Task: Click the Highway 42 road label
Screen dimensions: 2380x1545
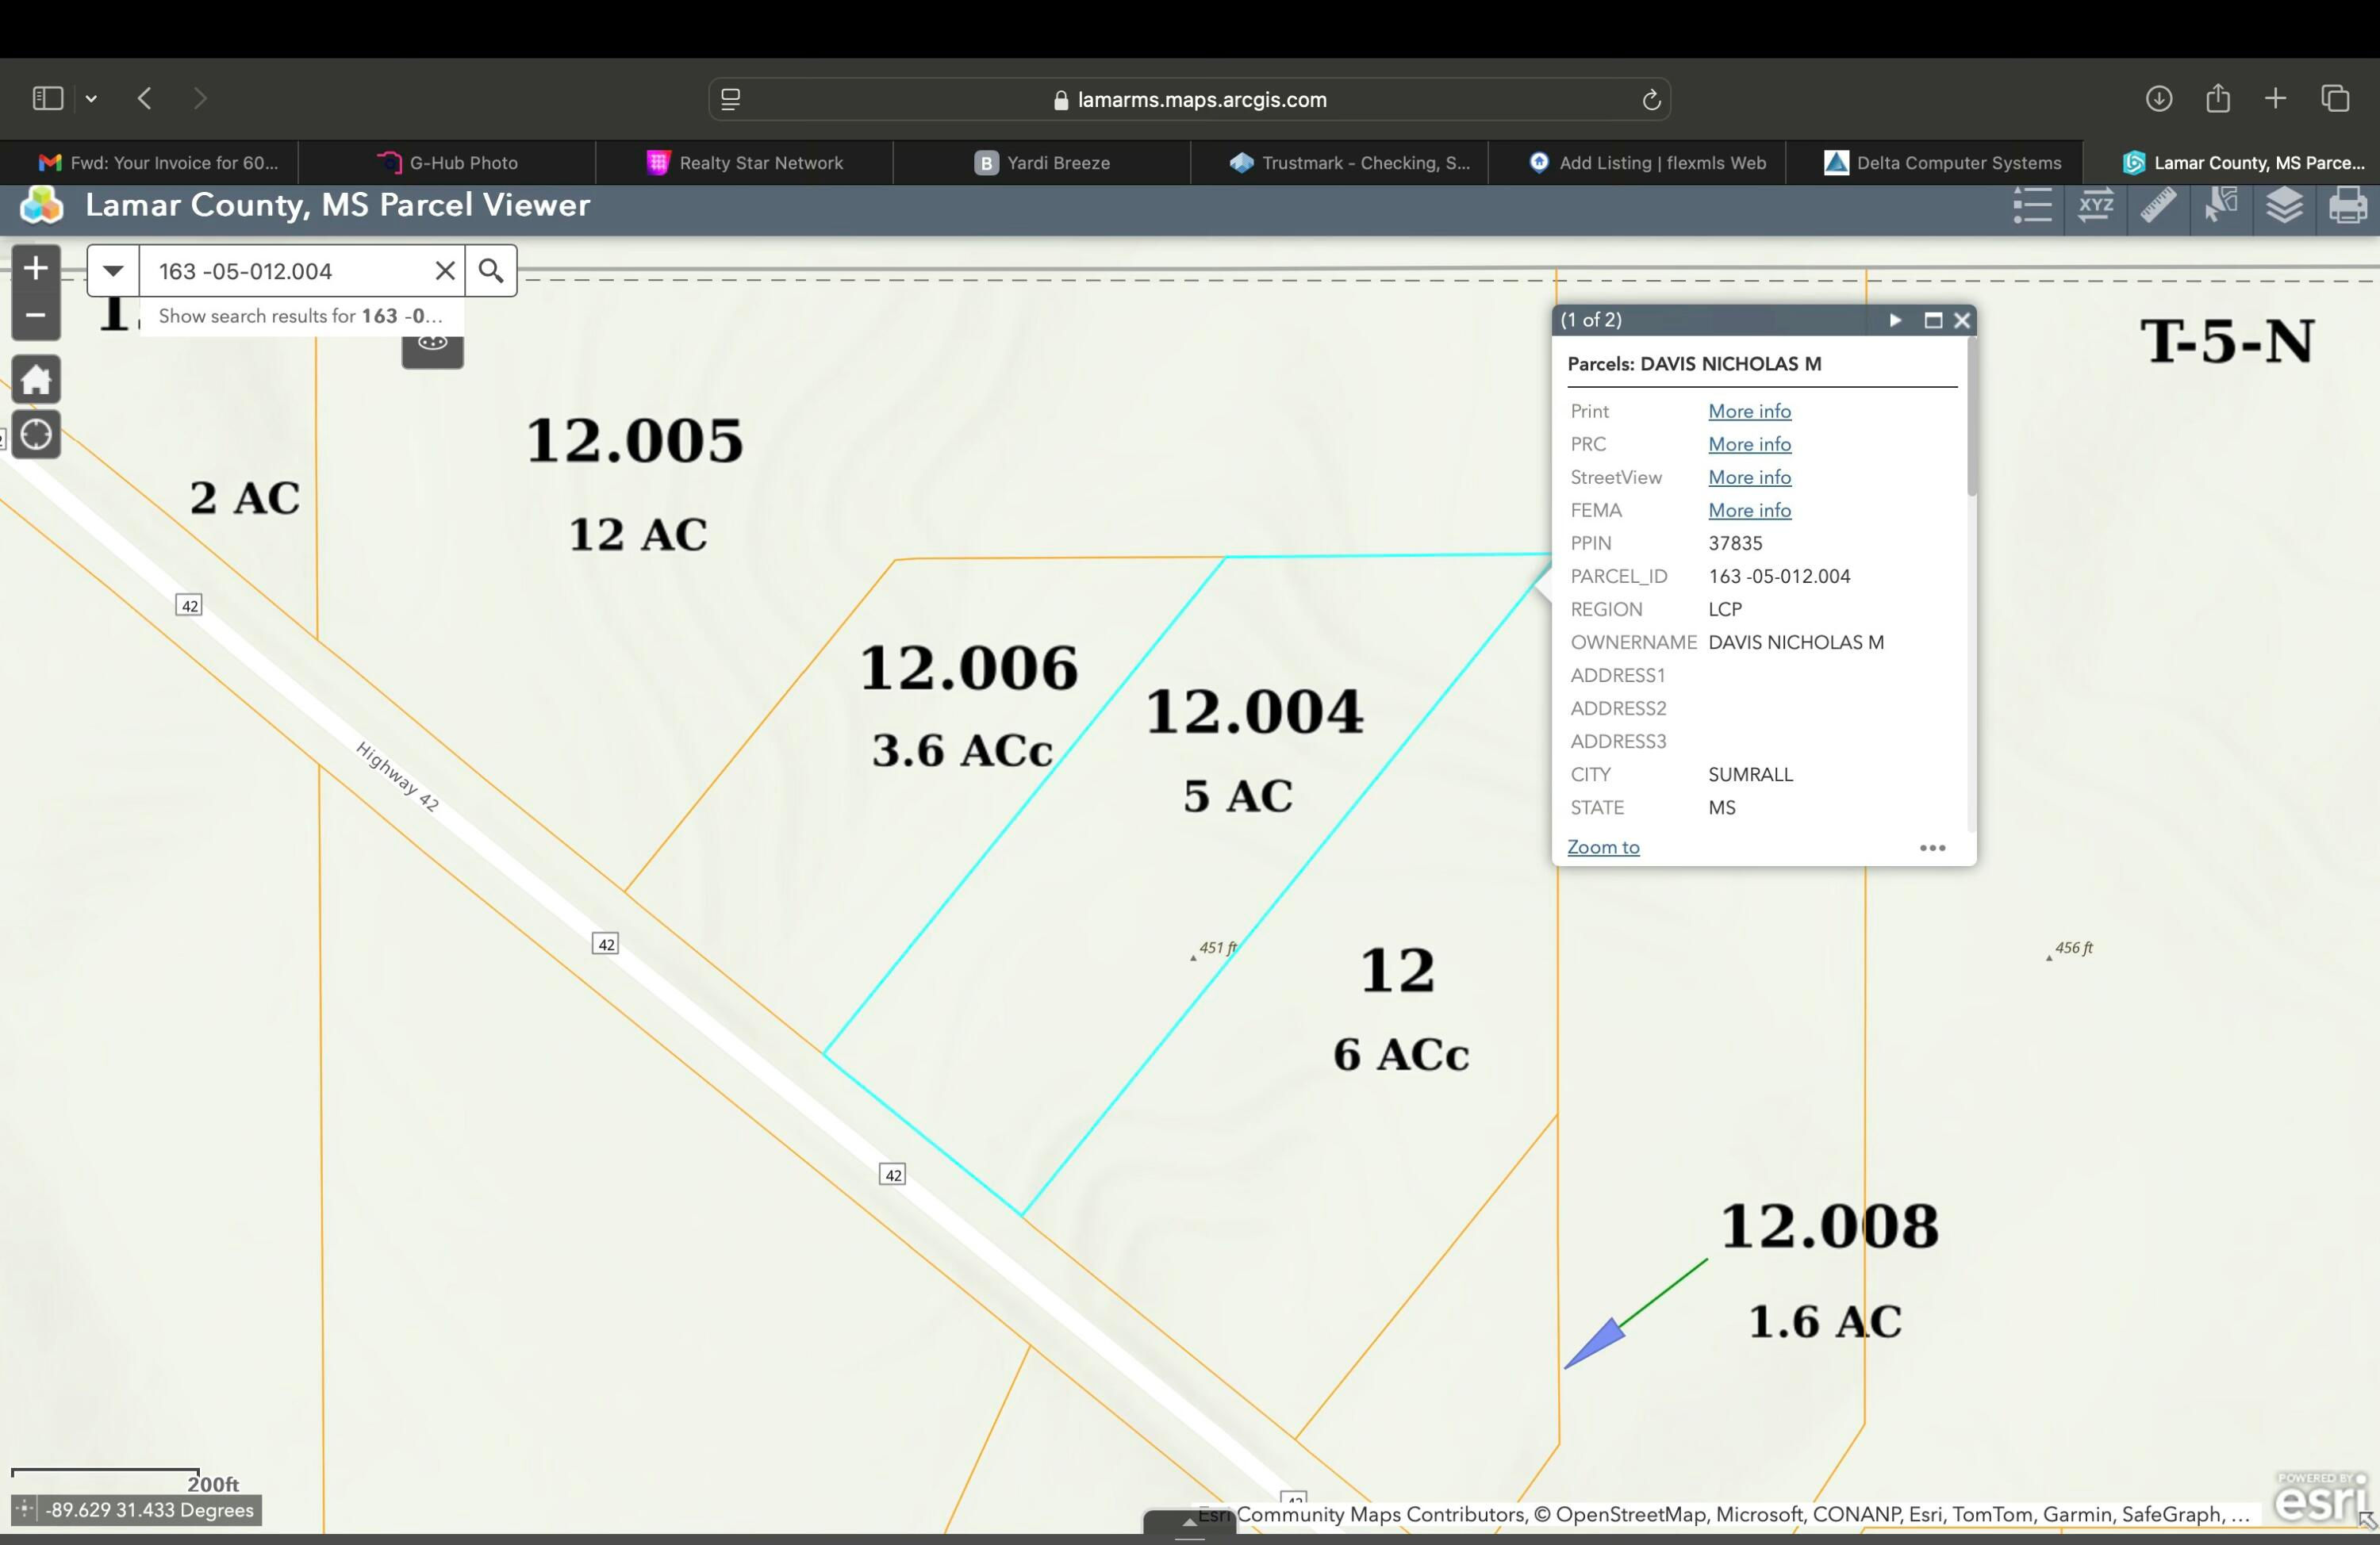Action: coord(397,776)
